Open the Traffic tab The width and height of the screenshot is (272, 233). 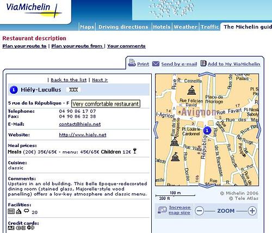209,27
